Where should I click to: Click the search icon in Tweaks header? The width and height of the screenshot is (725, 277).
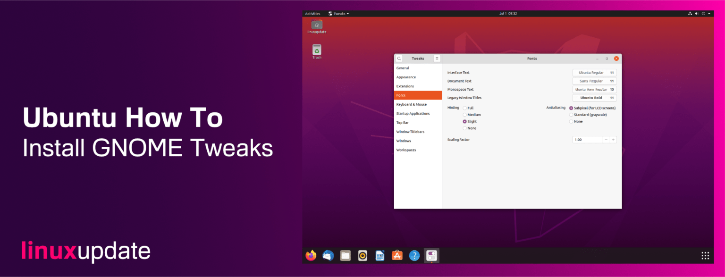coord(399,59)
